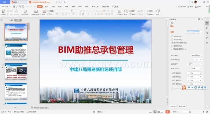
Task: Toggle Strikethrough formatting
Action: (66, 14)
